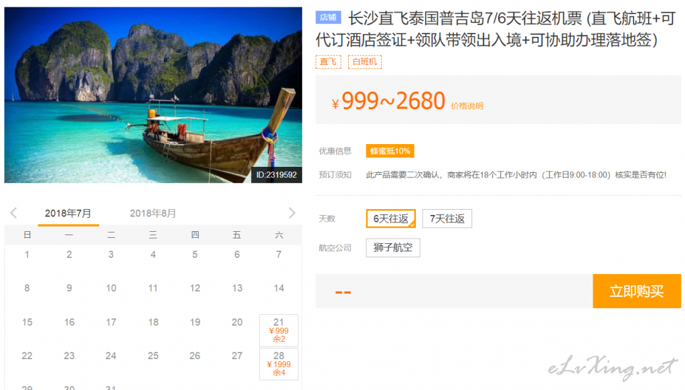
Task: Click calendar date 6
Action: pos(237,255)
